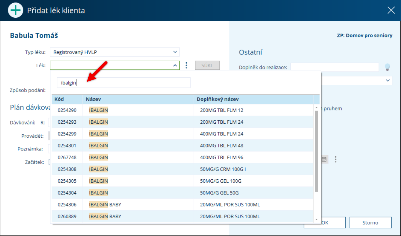Select IBALGIN 50MG/G GEL 100G row
Screen dimensions: 401x236
tap(182, 181)
